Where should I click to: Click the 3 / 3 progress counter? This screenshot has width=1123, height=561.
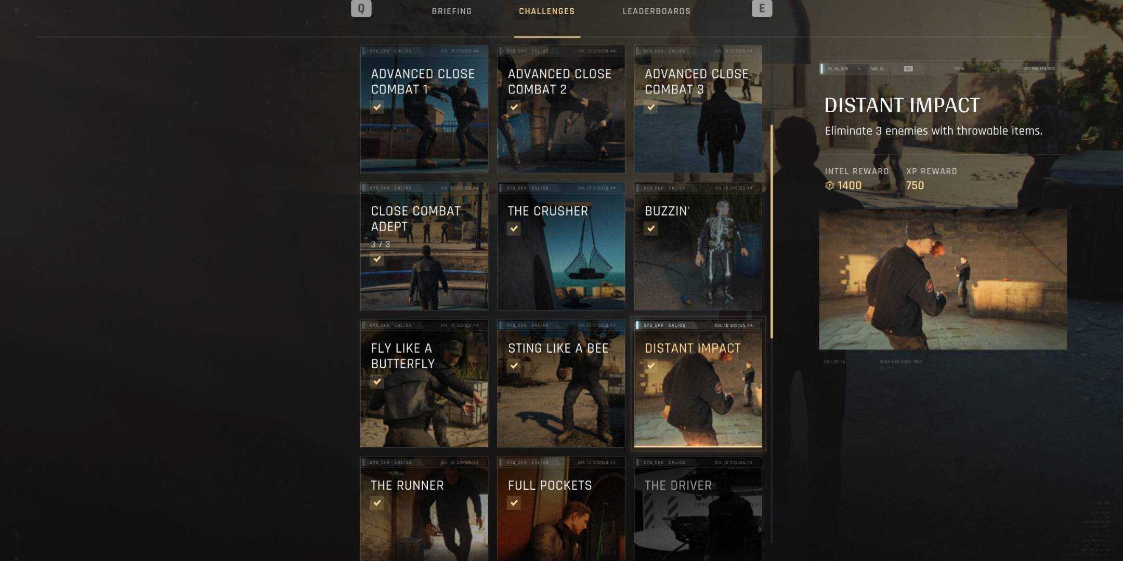coord(381,244)
